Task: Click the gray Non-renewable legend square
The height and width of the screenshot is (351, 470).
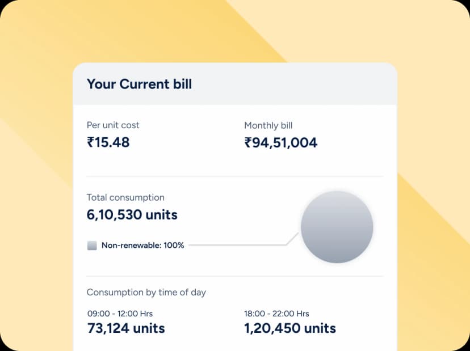Action: point(91,246)
